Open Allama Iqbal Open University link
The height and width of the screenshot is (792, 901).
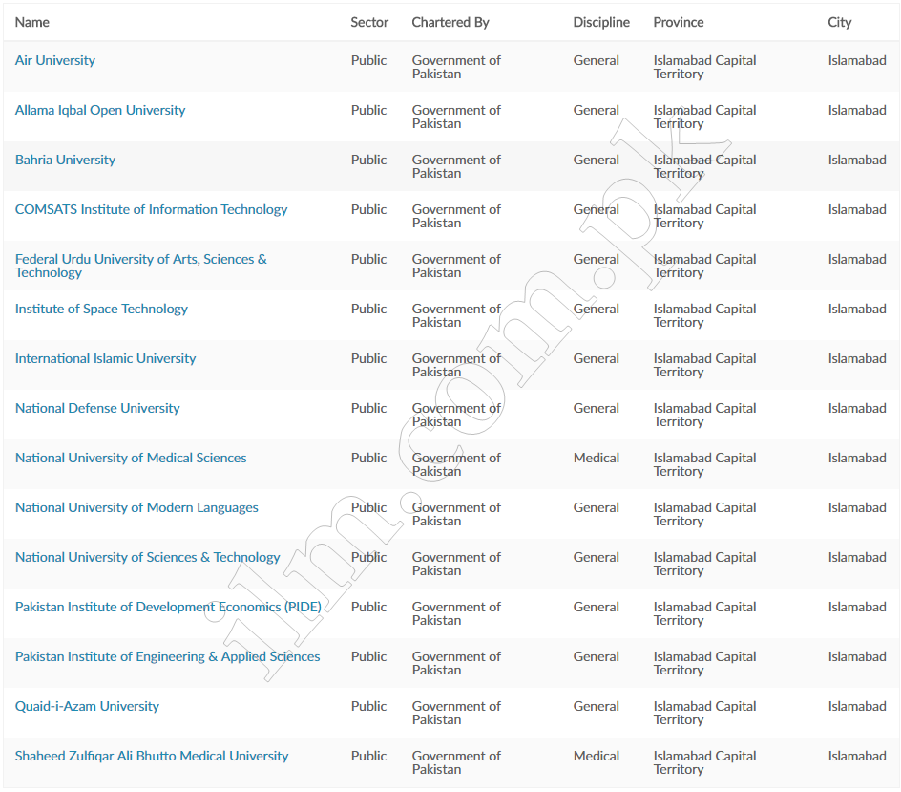pos(100,110)
